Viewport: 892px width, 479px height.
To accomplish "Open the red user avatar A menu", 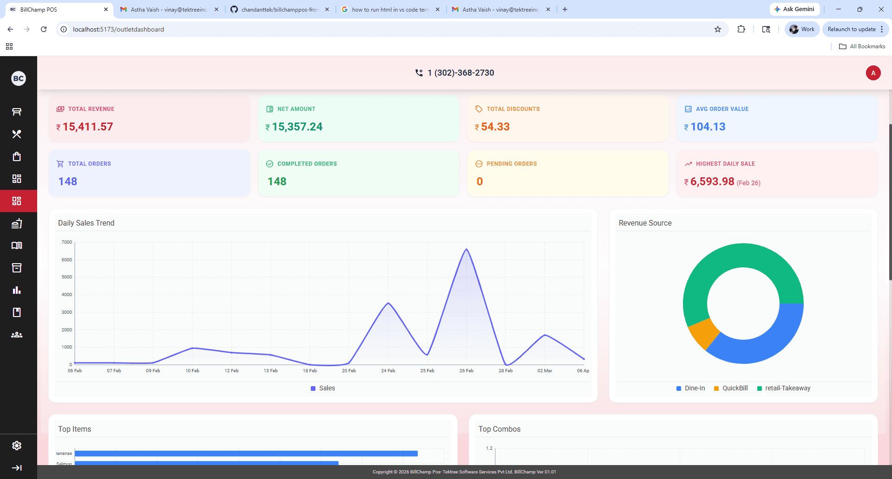I will point(873,73).
